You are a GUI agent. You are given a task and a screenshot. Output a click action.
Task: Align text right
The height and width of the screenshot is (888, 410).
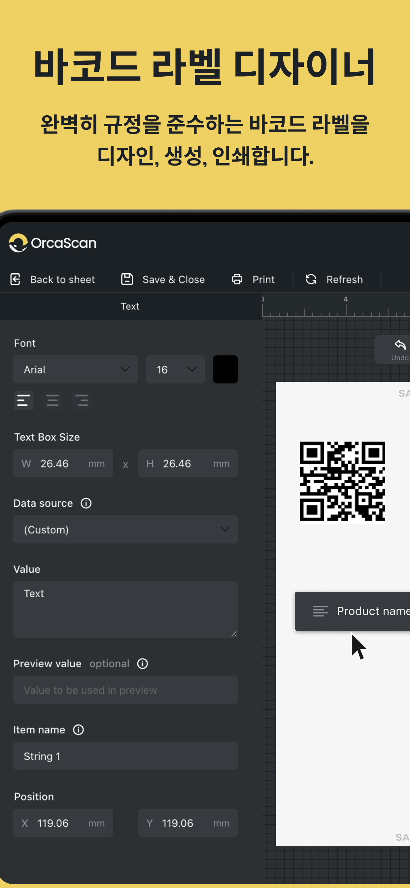tap(82, 400)
